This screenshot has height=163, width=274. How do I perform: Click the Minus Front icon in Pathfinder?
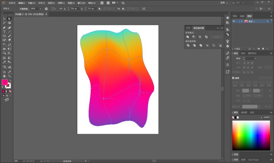point(194,37)
